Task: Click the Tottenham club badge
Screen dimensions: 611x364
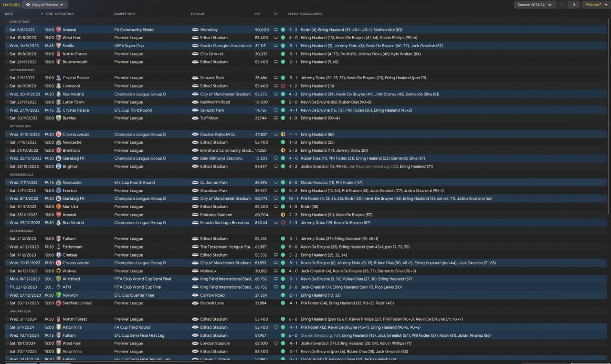Action: click(58, 247)
